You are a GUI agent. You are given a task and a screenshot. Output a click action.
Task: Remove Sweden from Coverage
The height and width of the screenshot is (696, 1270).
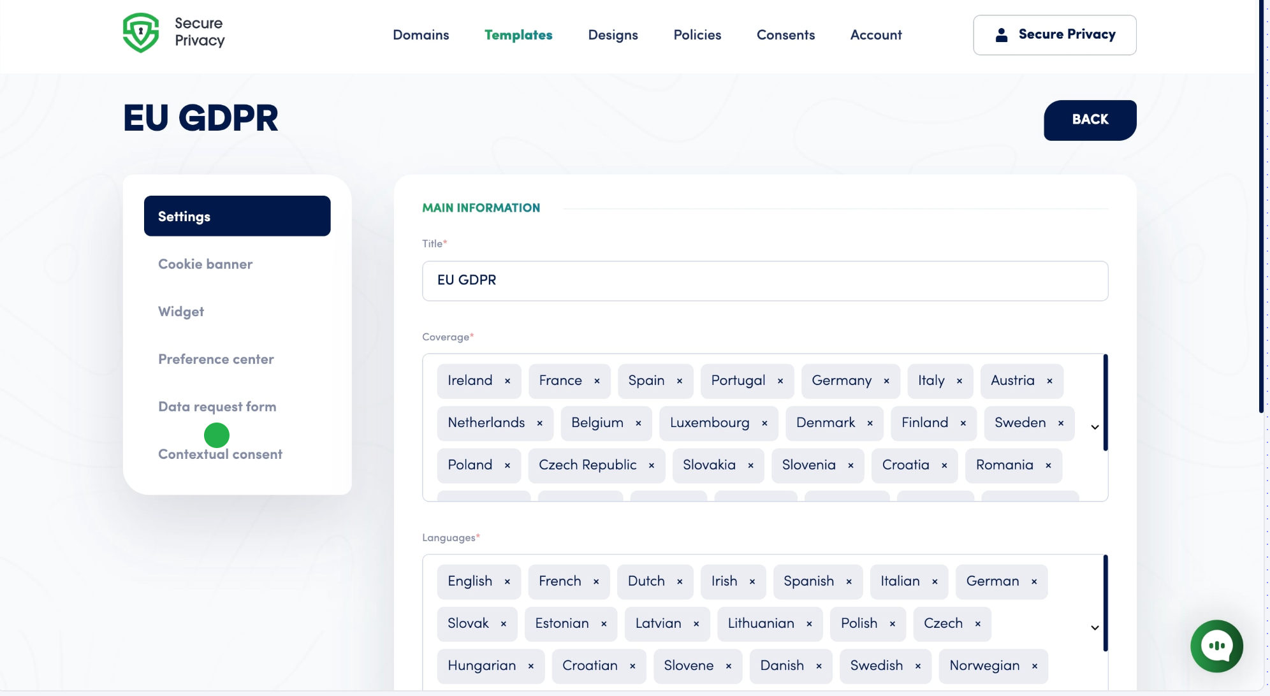click(x=1060, y=423)
